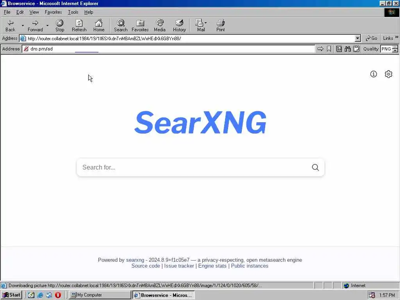The height and width of the screenshot is (300, 400).
Task: Click the Show Desktop quick launch icon
Action: tap(49, 295)
